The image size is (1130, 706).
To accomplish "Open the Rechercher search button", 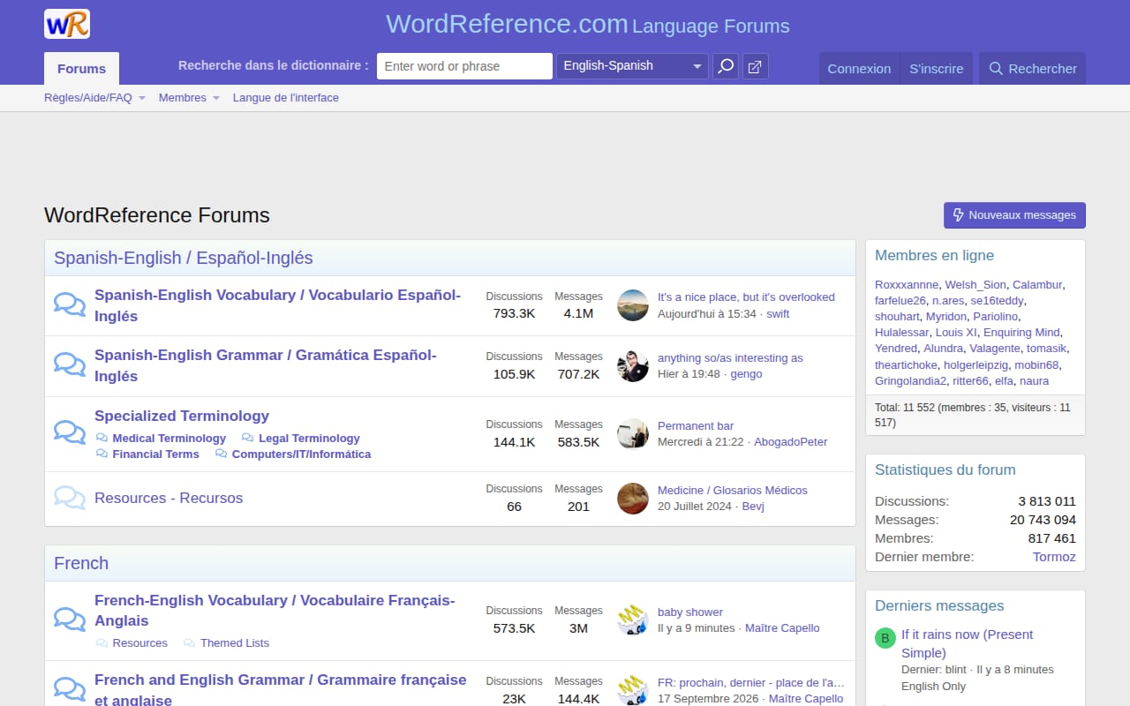I will pyautogui.click(x=1033, y=69).
